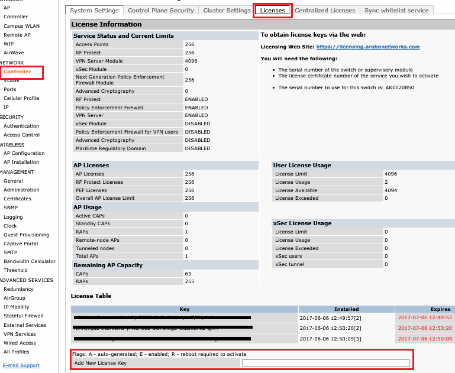Open Logging management page
The image size is (455, 373).
[13, 217]
